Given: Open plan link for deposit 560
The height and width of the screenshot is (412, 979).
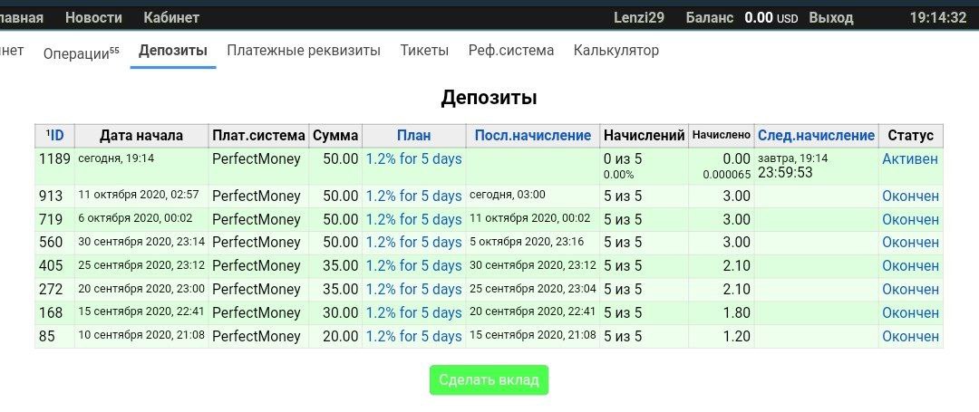Looking at the screenshot, I should coord(413,243).
